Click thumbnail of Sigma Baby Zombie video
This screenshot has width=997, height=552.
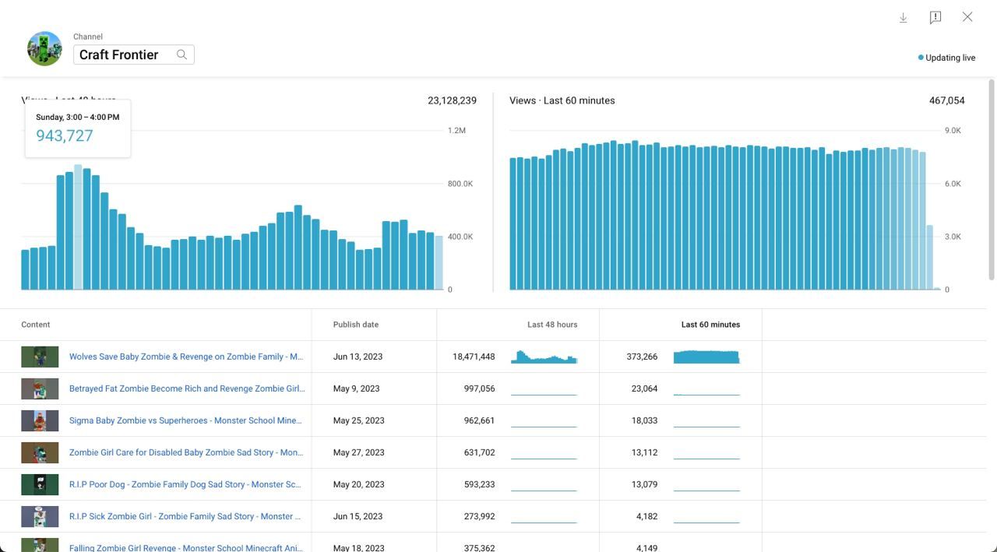click(x=40, y=420)
